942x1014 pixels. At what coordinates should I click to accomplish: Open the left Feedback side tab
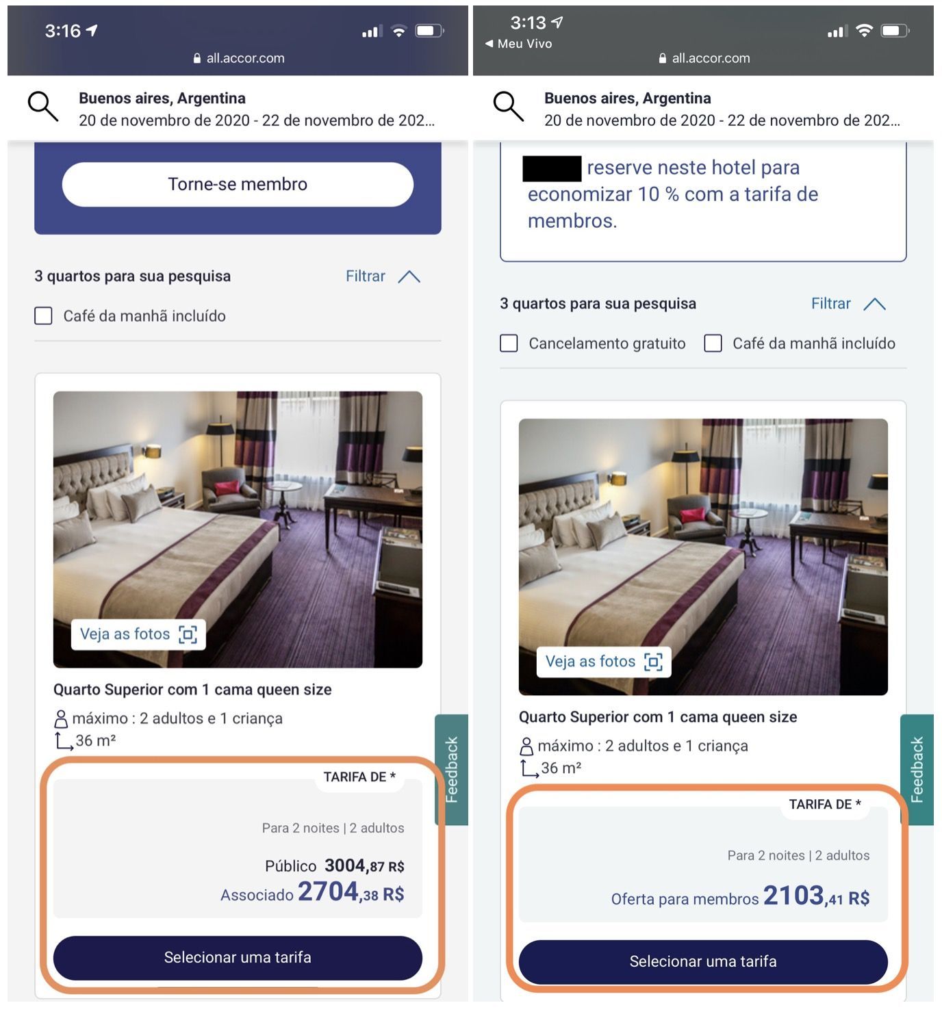(x=452, y=770)
